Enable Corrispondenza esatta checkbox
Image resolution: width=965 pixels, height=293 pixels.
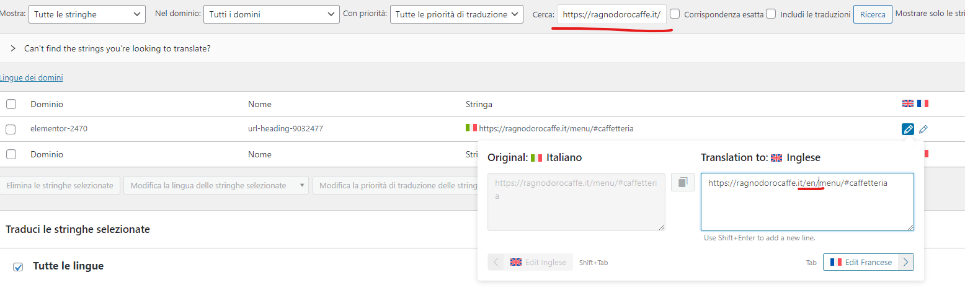tap(675, 14)
